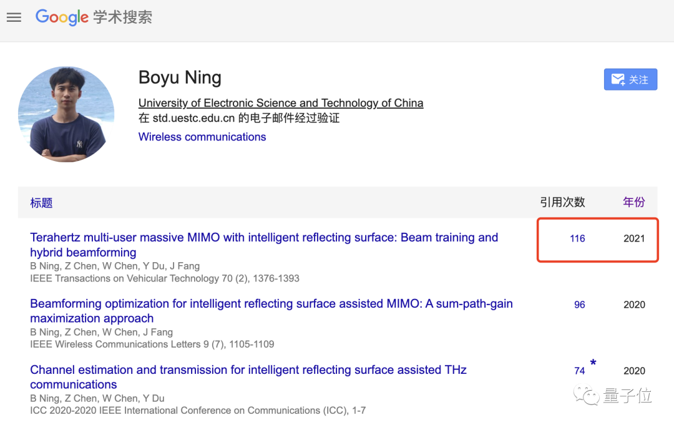Open the hamburger menu
The width and height of the screenshot is (674, 425).
[14, 17]
